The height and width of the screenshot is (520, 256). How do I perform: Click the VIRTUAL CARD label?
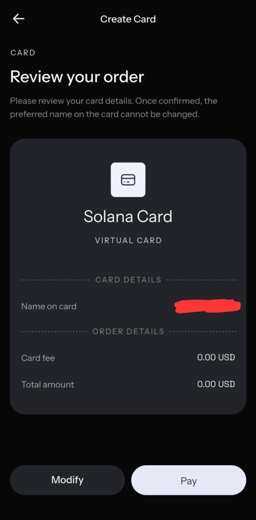(129, 240)
